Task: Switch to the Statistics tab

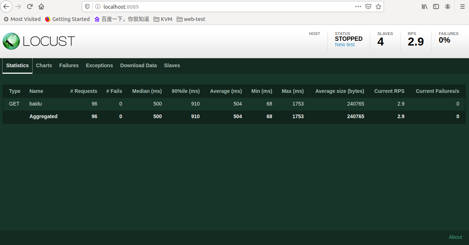Action: [17, 65]
